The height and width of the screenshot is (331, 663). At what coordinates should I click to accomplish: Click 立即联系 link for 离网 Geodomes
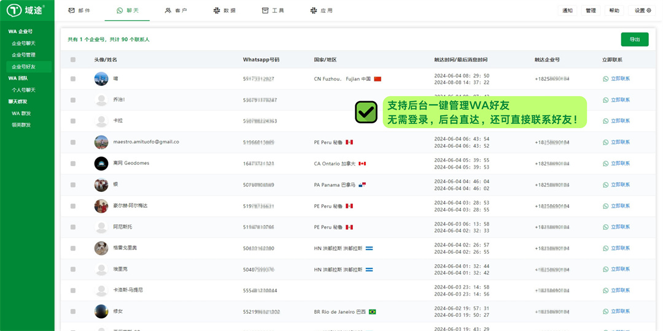(616, 164)
